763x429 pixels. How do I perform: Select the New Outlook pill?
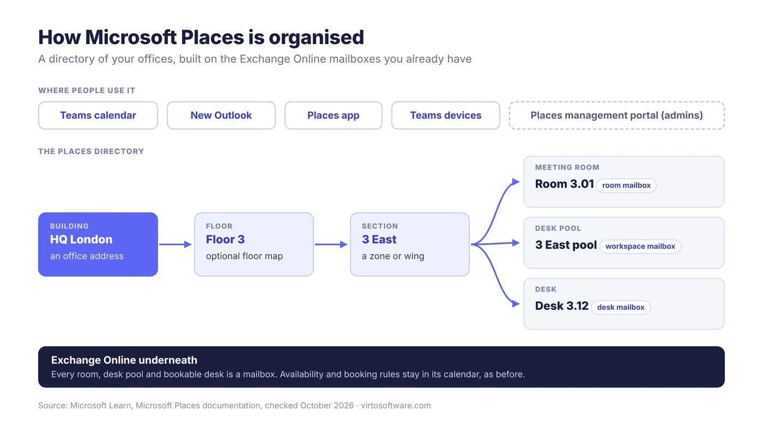221,115
